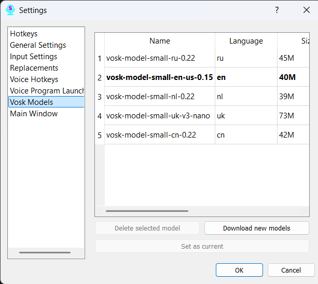
Task: Click the Language column header
Action: coord(246,41)
